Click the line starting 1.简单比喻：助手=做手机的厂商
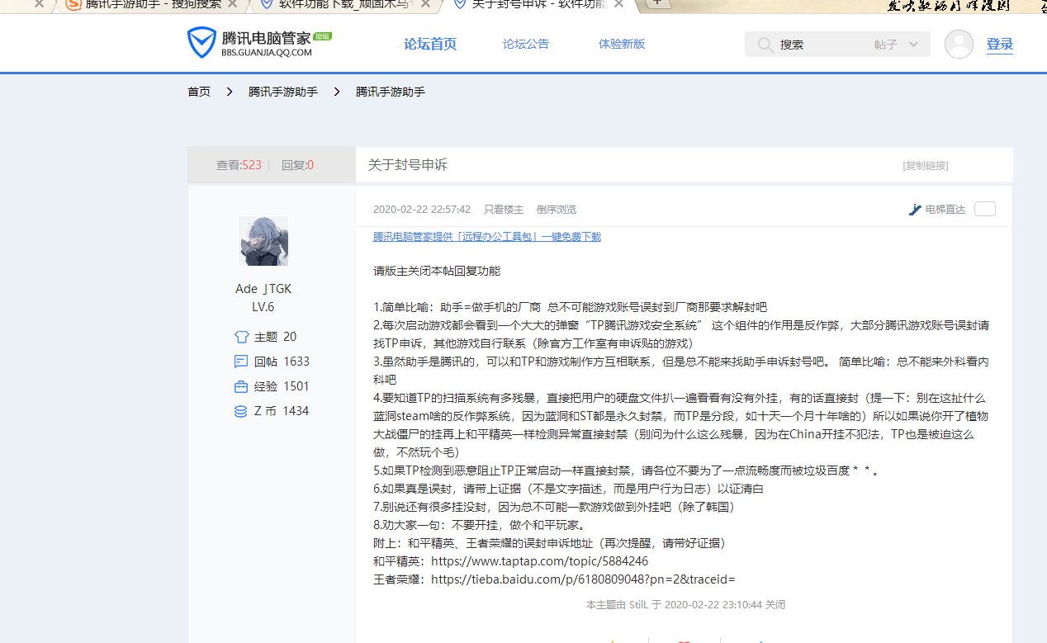The height and width of the screenshot is (643, 1047). (570, 307)
